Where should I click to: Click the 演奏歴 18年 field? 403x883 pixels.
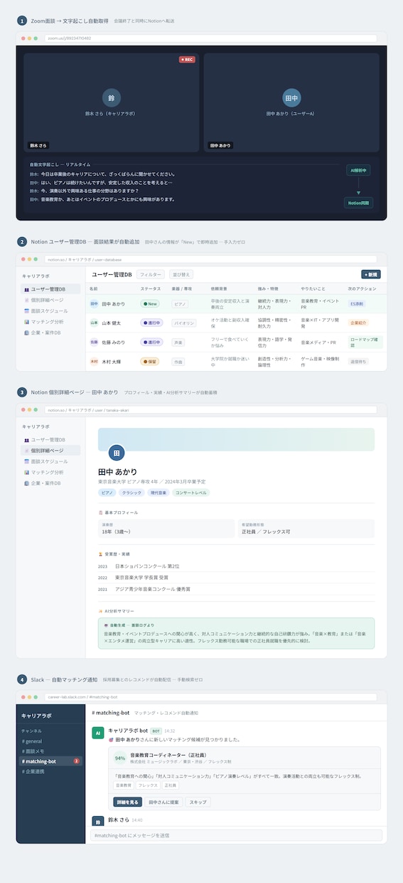click(166, 528)
